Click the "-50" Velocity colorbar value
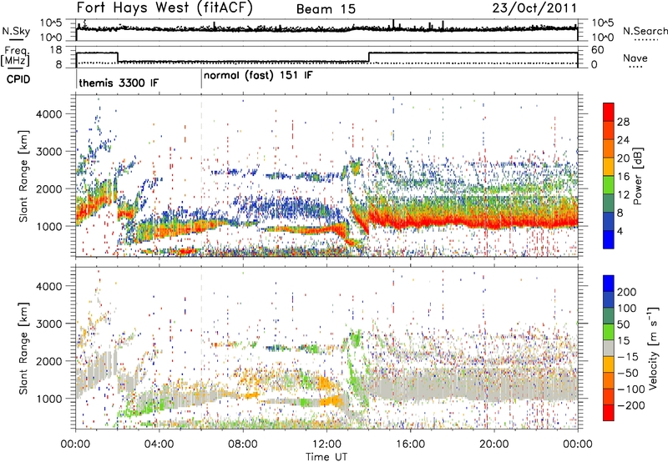Screen dimensions: 668x462 click(627, 373)
